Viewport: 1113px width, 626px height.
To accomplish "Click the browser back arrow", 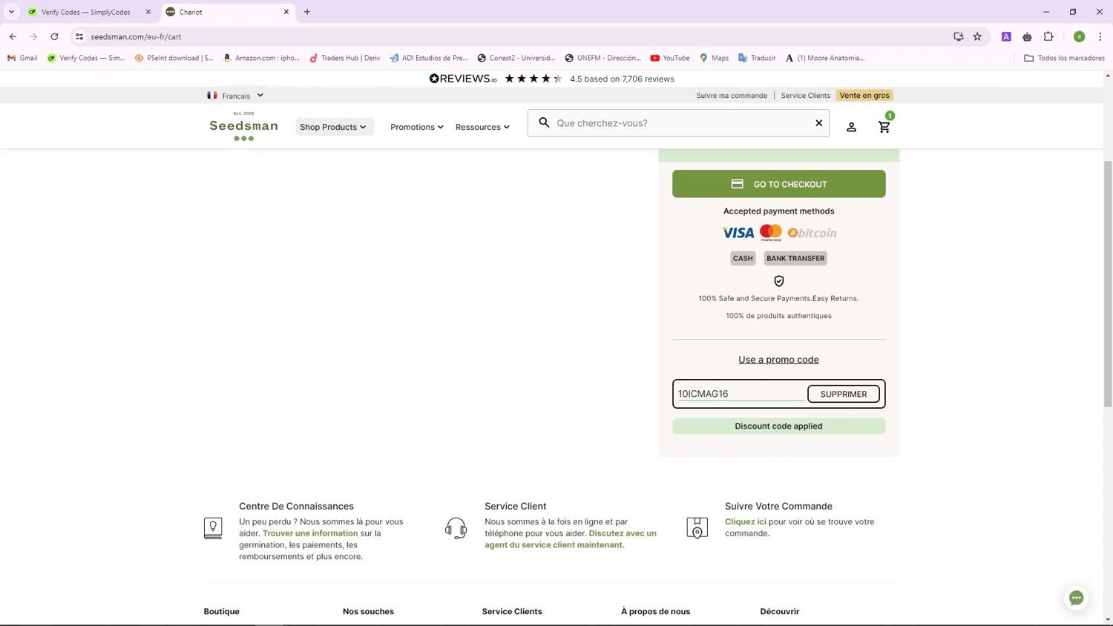I will click(13, 36).
